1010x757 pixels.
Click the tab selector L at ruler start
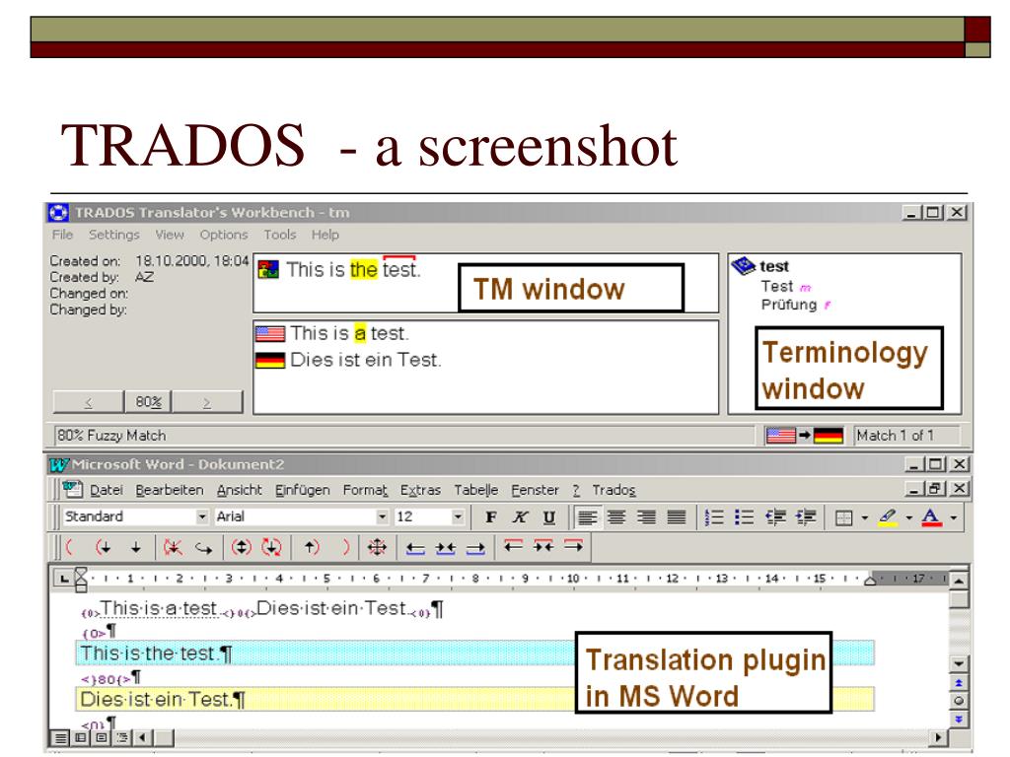pyautogui.click(x=64, y=579)
